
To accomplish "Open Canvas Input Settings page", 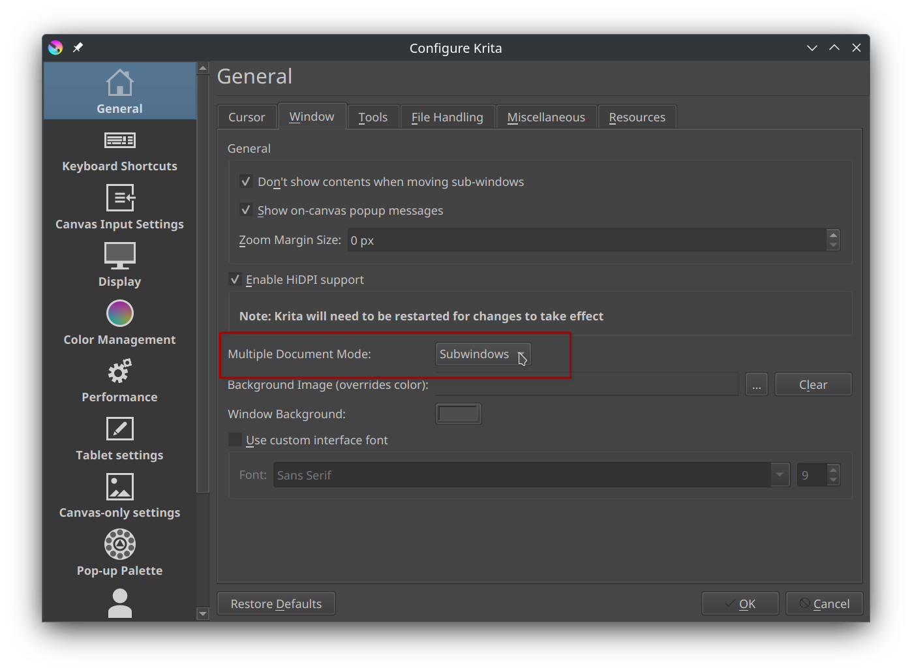I will [119, 207].
